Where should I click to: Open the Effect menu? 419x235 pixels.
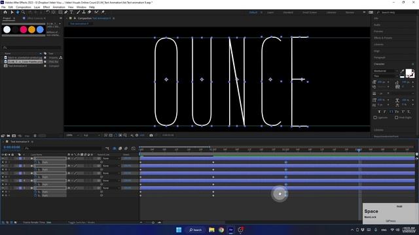[46, 7]
